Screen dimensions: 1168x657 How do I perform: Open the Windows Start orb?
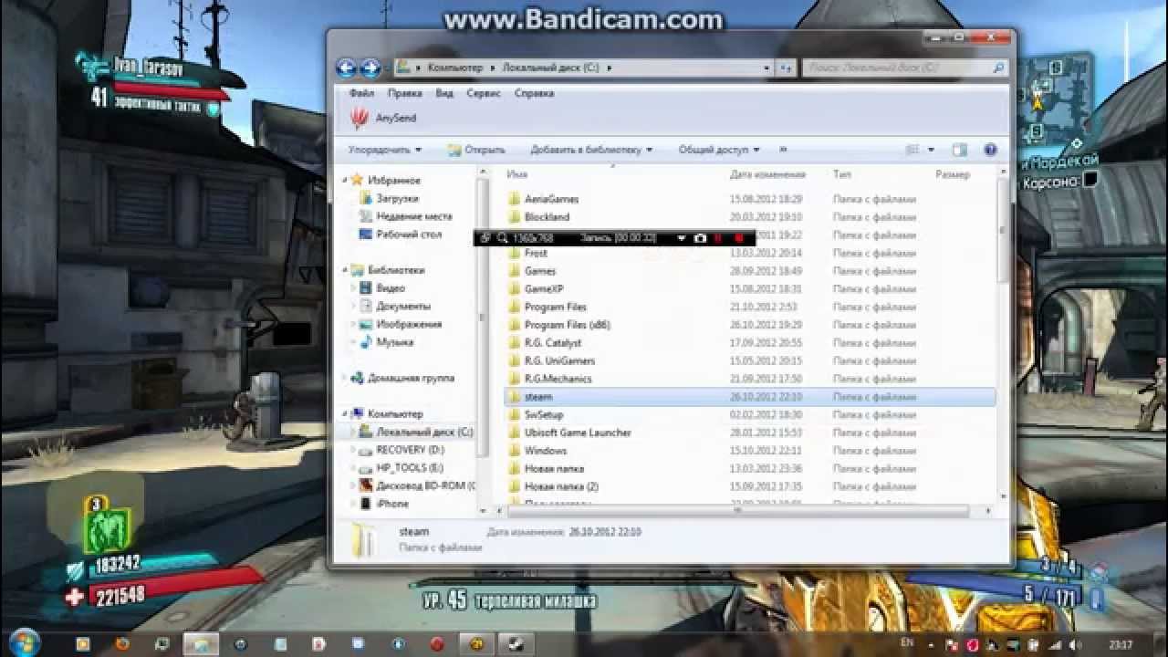click(x=25, y=642)
